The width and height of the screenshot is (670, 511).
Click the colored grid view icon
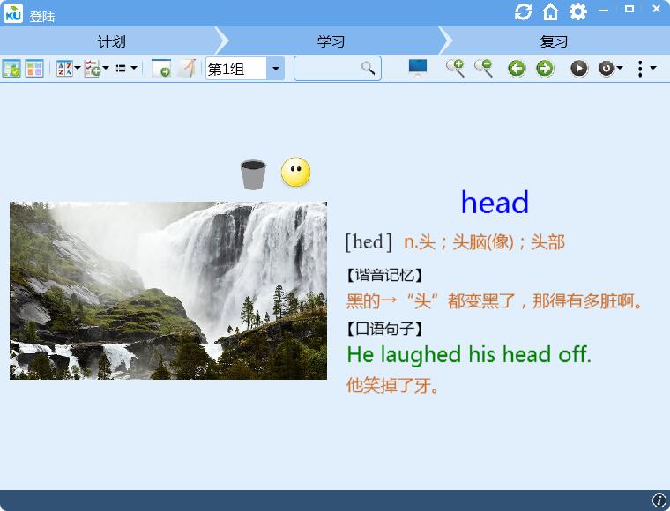[34, 69]
